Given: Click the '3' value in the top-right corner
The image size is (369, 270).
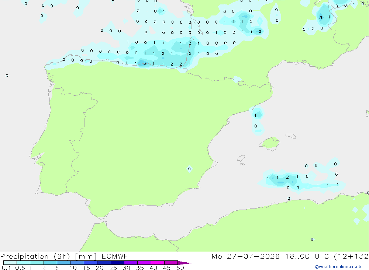Looking at the screenshot, I should 321,18.
